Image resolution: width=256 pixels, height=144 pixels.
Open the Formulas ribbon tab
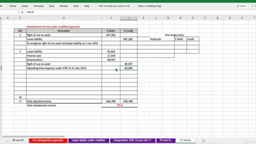point(38,6)
